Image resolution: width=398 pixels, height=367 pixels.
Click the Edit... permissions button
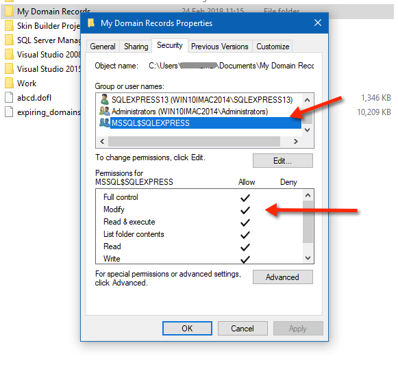click(x=282, y=160)
